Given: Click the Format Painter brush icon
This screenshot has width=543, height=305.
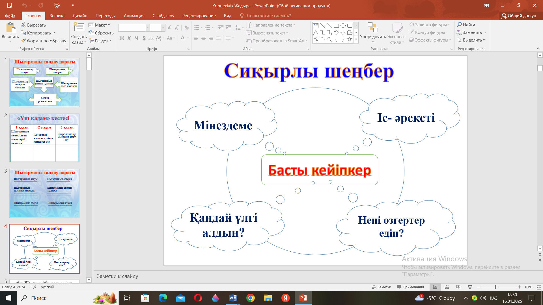Looking at the screenshot, I should pos(24,41).
